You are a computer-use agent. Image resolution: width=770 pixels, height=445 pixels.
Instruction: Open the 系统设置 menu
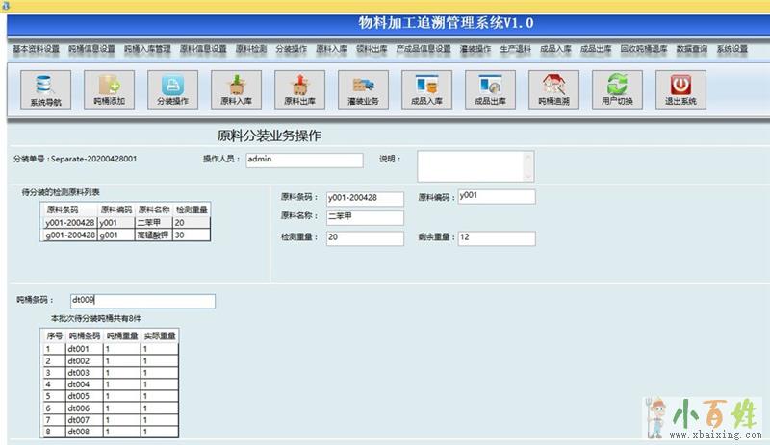[731, 49]
